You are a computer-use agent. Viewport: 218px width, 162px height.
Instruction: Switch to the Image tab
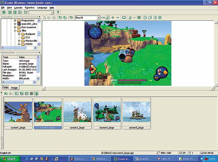coord(14,87)
